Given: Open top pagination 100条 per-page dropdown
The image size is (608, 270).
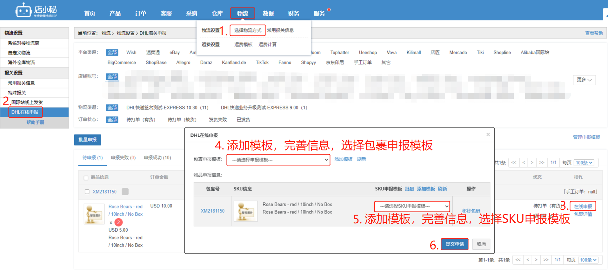Looking at the screenshot, I should [584, 163].
